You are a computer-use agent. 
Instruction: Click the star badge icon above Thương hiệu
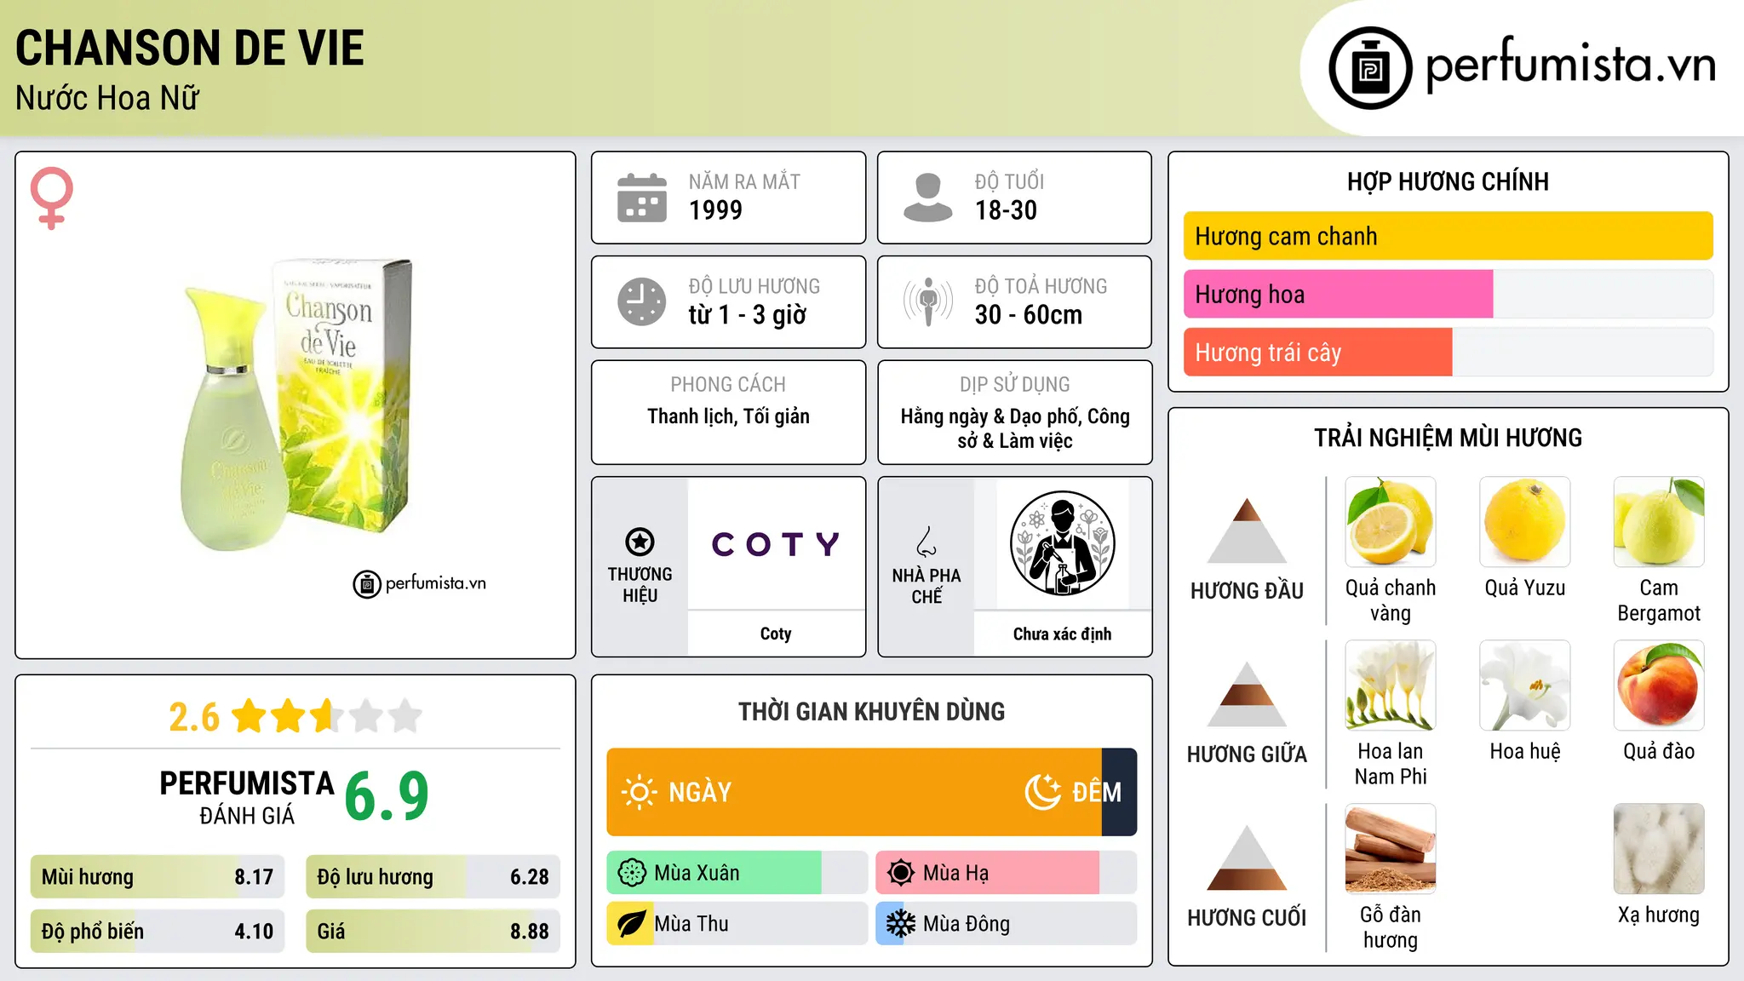(x=640, y=542)
